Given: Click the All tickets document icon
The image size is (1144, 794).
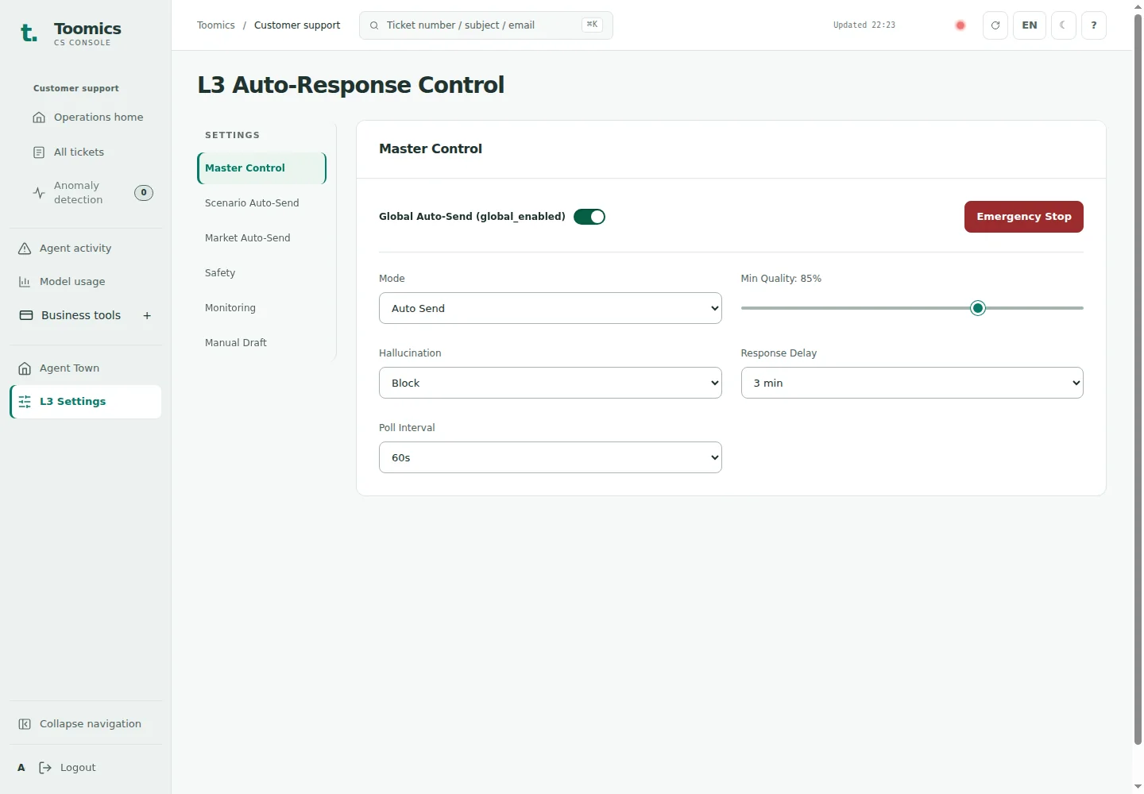Looking at the screenshot, I should pyautogui.click(x=39, y=152).
